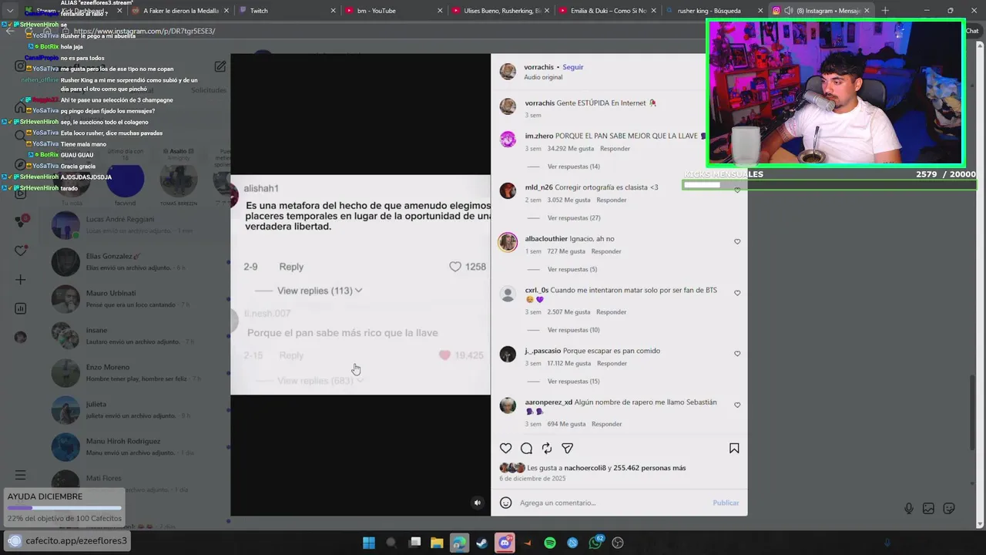Viewport: 986px width, 555px height.
Task: Like the Instagram post with heart icon
Action: (x=505, y=449)
